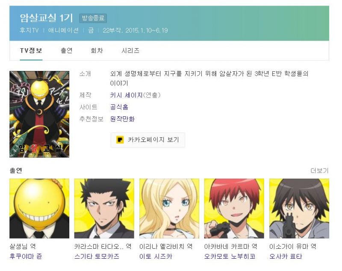The height and width of the screenshot is (271, 342).
Task: Open the 카라스마 타다오미 character thumbnail
Action: tap(104, 209)
